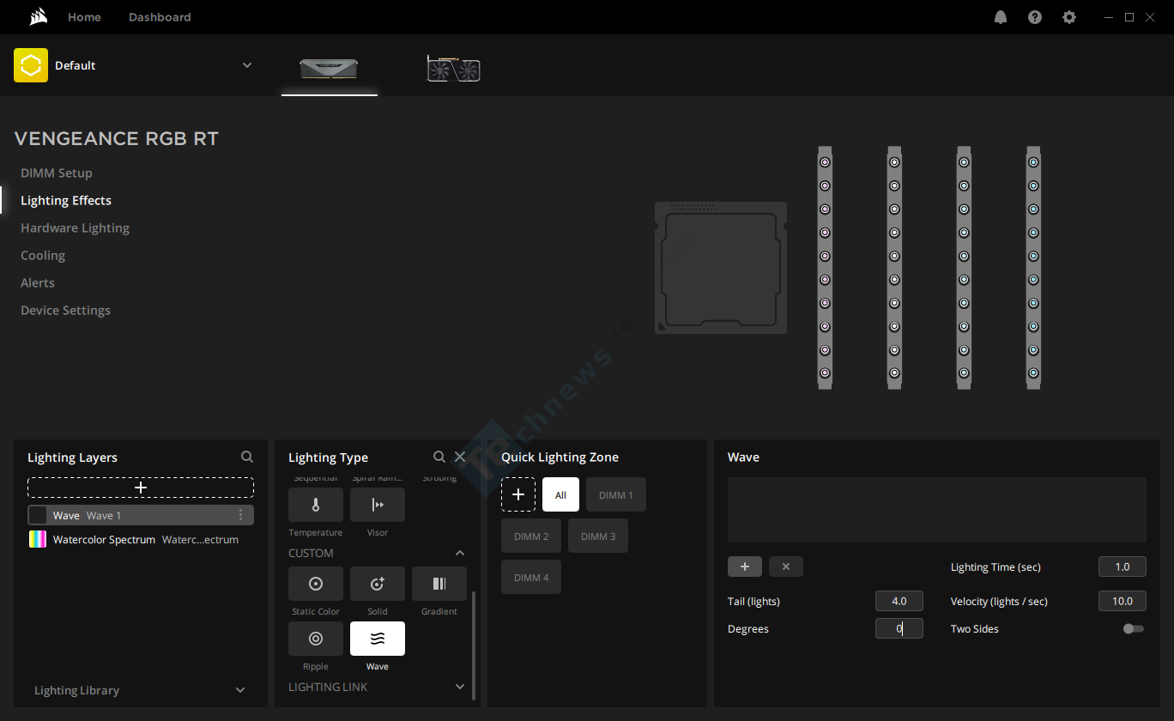This screenshot has height=721, width=1174.
Task: Choose the Temperature lighting type
Action: point(316,505)
